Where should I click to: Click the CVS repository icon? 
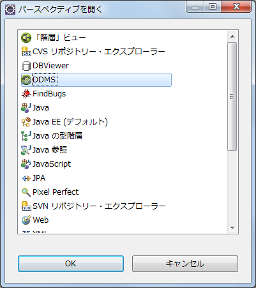(x=26, y=52)
